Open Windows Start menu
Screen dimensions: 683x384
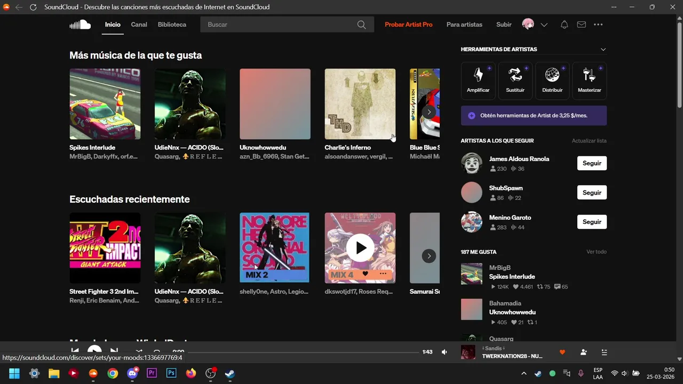pos(14,373)
